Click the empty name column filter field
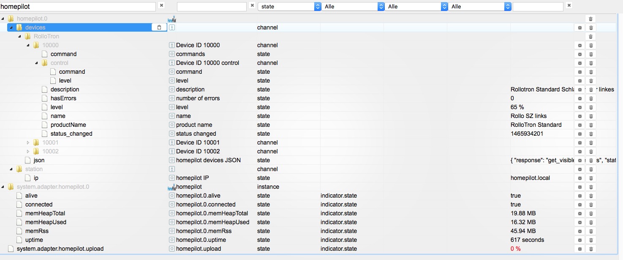This screenshot has height=260, width=623. pos(212,7)
